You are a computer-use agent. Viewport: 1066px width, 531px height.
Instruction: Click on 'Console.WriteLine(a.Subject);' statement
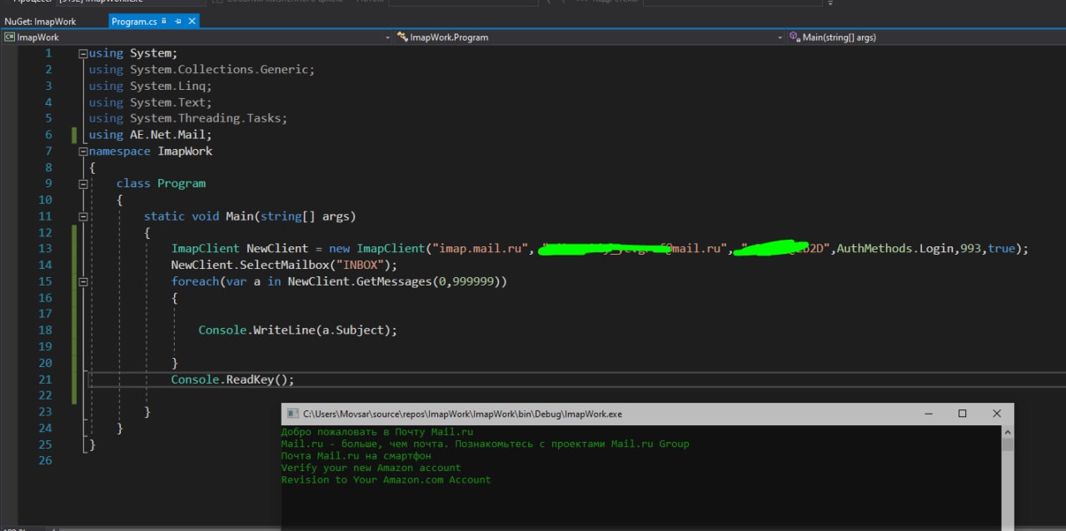[297, 330]
